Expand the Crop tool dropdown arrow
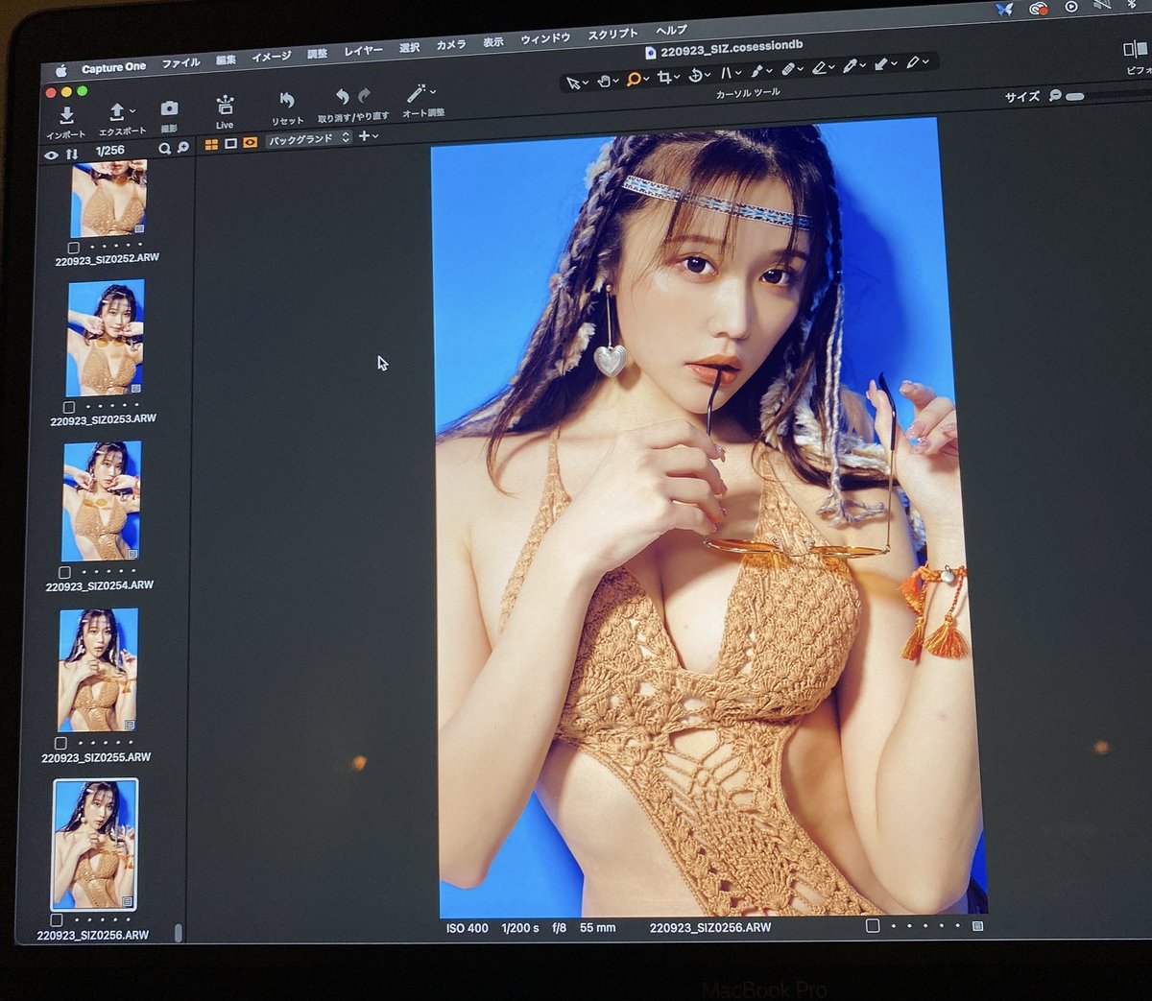Viewport: 1152px width, 1001px height. click(677, 78)
